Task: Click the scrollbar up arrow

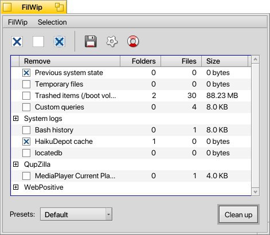Action: coord(255,60)
